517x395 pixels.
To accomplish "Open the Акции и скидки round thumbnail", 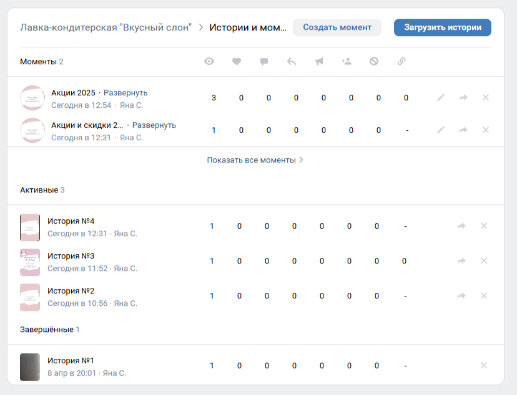I will coord(32,131).
